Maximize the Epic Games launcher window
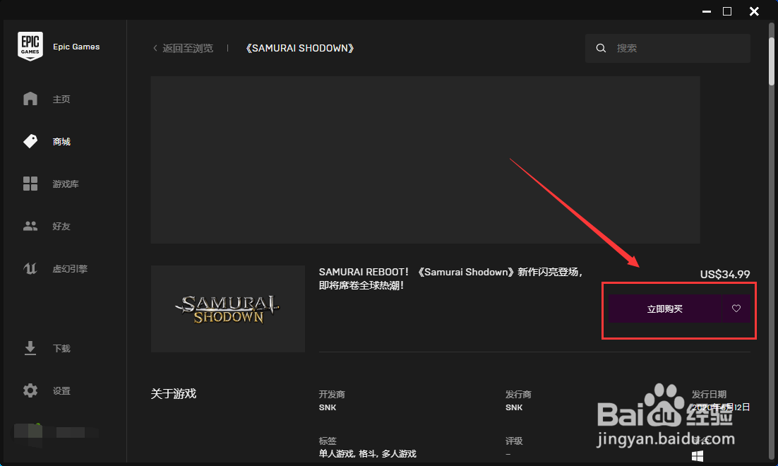The image size is (778, 466). [x=727, y=11]
